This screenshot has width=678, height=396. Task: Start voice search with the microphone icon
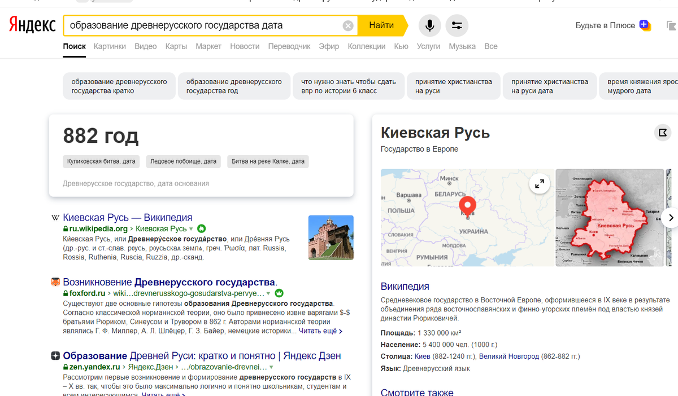(x=429, y=25)
